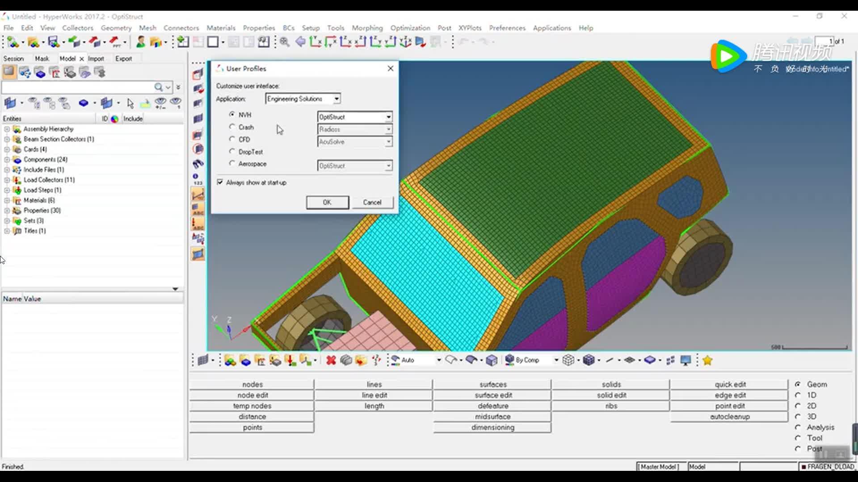
Task: Select the Crash radio button
Action: click(232, 127)
